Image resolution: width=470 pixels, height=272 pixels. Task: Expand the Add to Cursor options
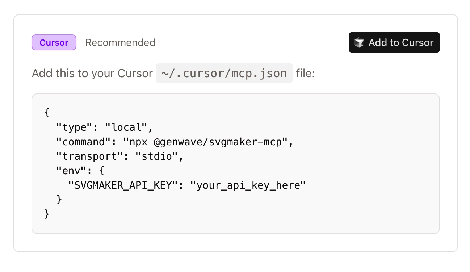pos(394,42)
